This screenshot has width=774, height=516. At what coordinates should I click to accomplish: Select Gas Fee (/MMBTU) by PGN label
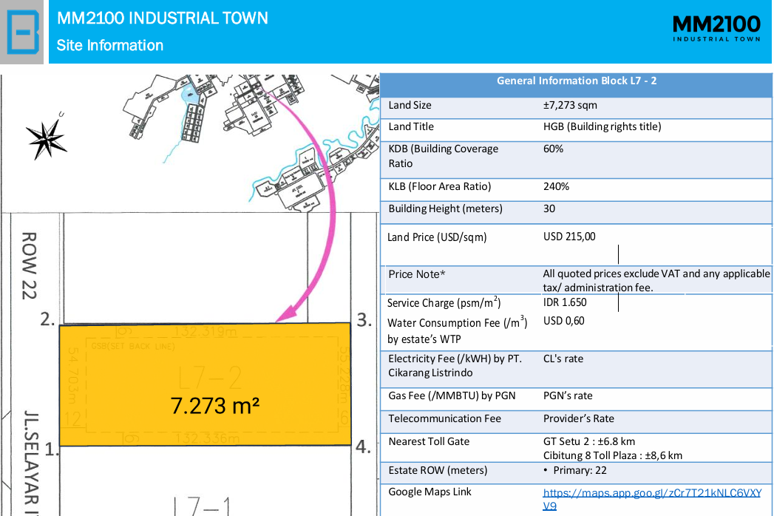pos(452,396)
